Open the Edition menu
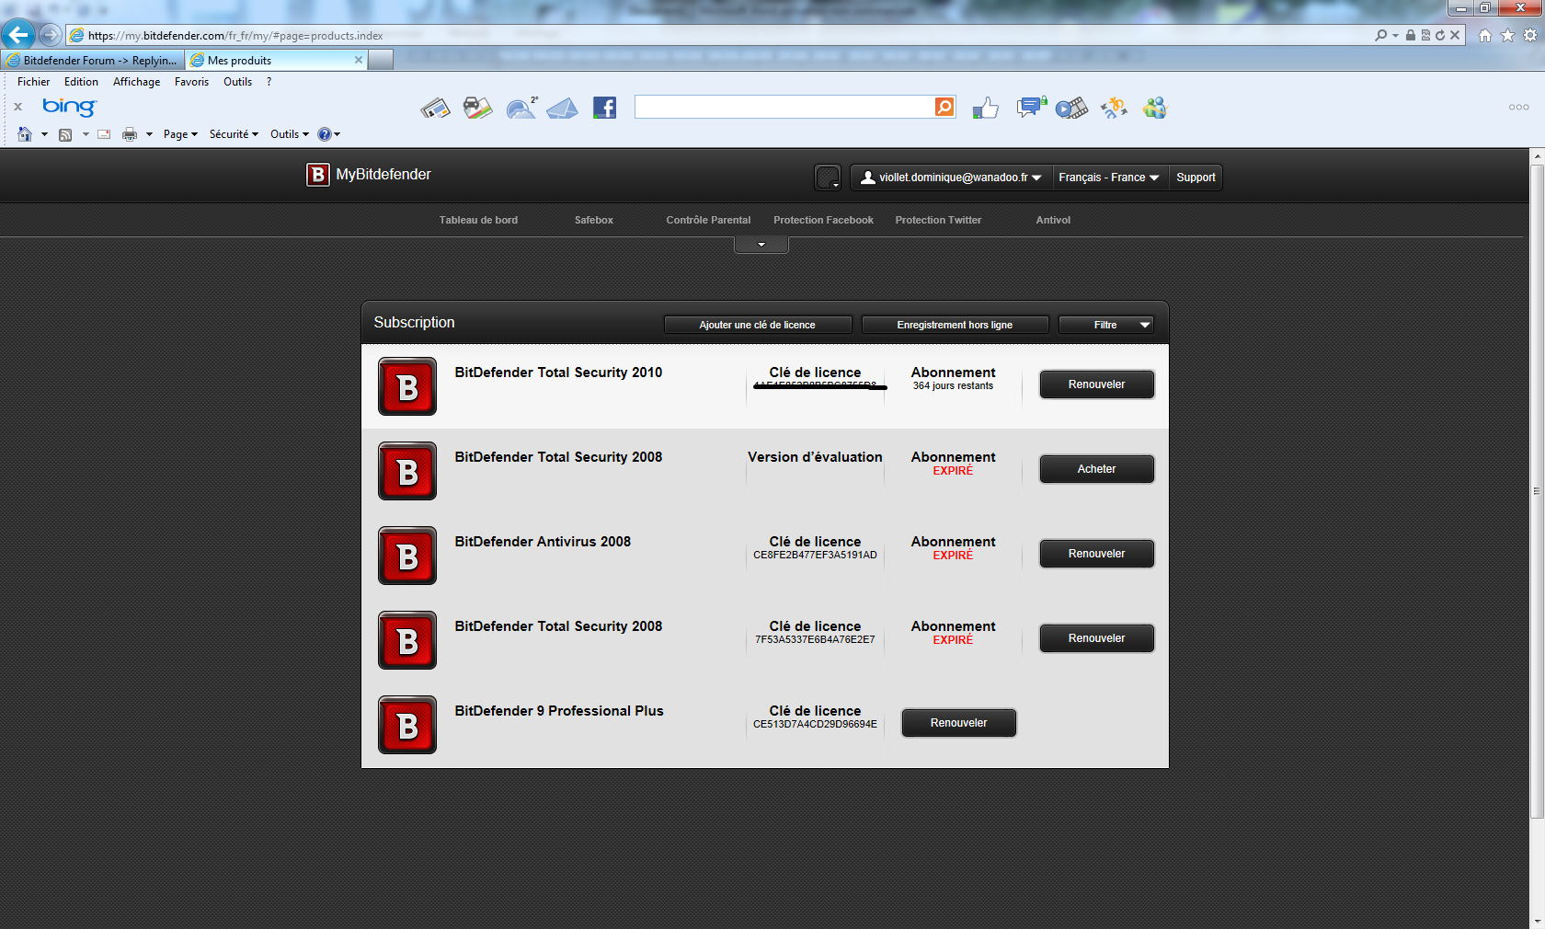The width and height of the screenshot is (1545, 929). coord(81,82)
